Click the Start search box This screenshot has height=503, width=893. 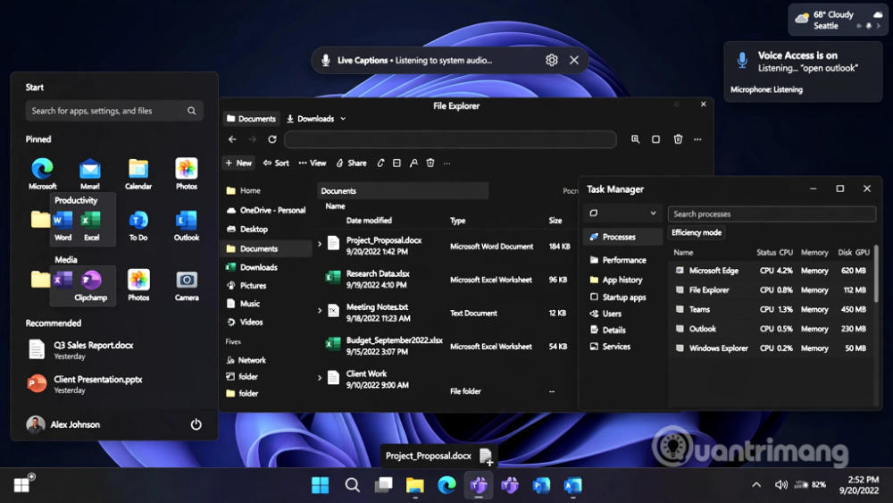tap(114, 111)
